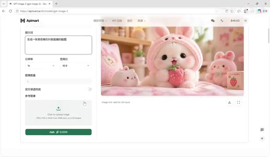This screenshot has width=270, height=157.
Task: Click the upload image arrow icon
Action: (58, 109)
